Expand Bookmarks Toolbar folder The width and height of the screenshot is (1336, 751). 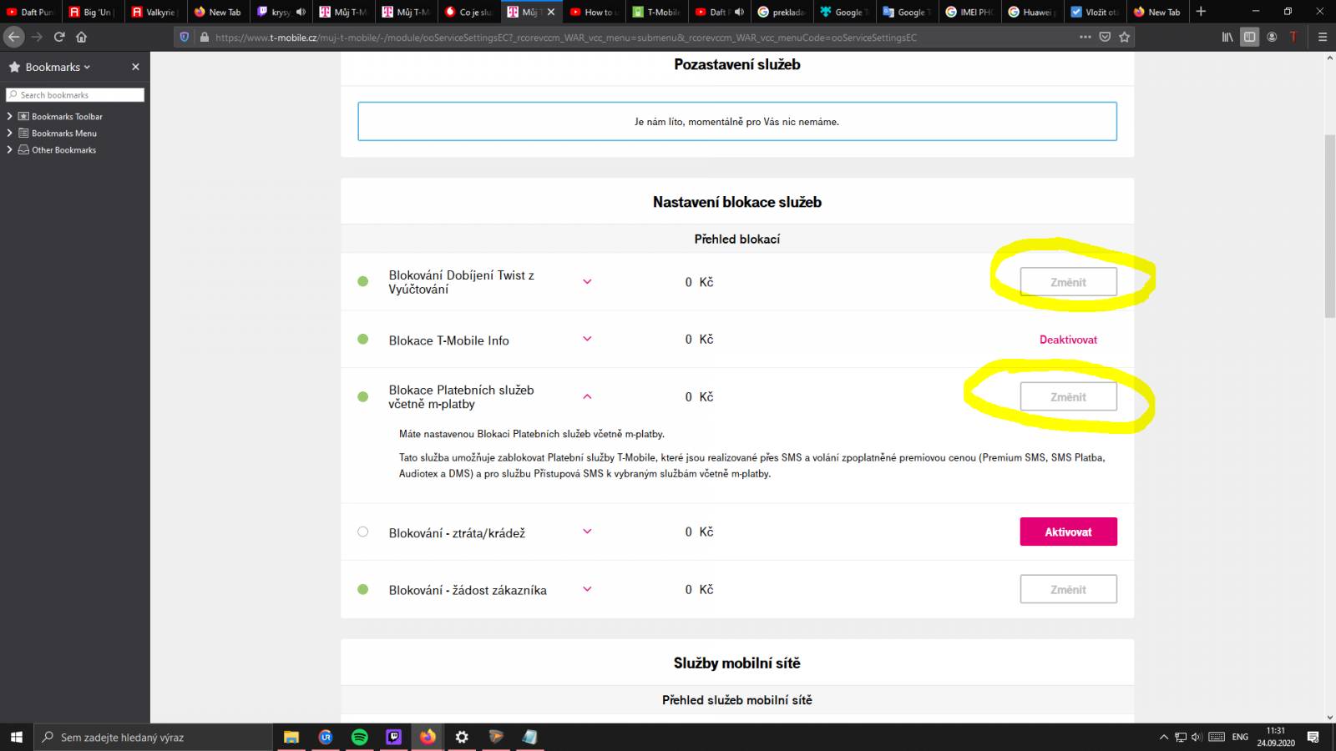coord(10,116)
